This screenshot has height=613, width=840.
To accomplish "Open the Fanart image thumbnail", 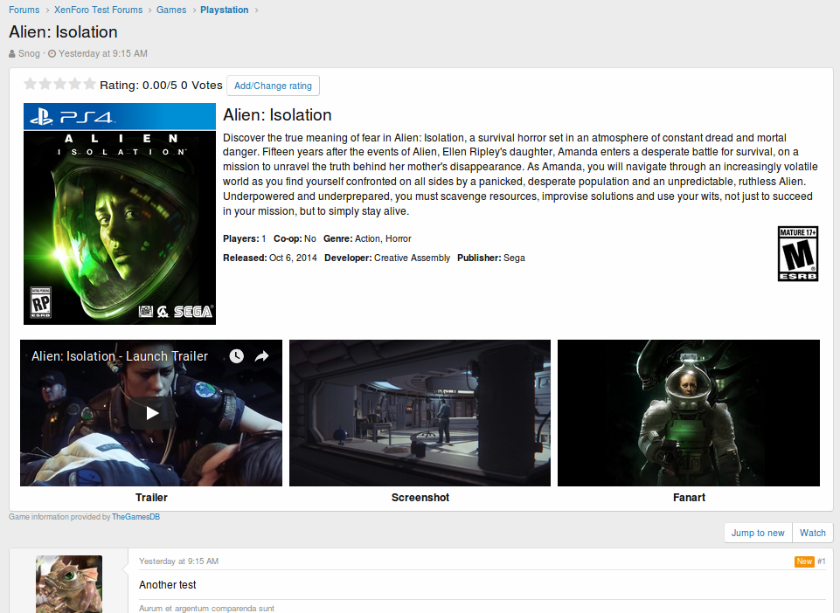I will click(689, 413).
